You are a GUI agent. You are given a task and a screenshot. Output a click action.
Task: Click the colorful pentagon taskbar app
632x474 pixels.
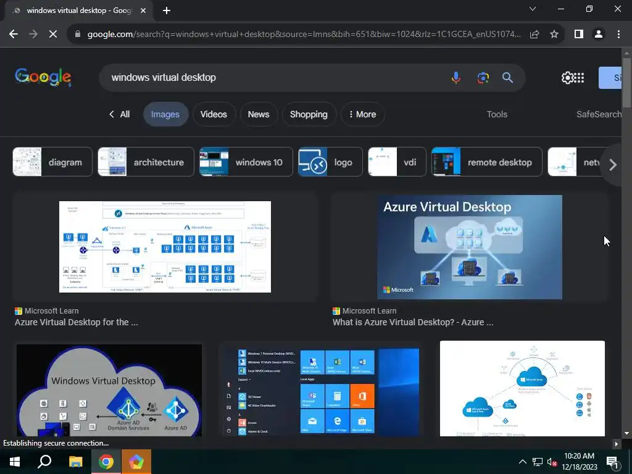136,462
